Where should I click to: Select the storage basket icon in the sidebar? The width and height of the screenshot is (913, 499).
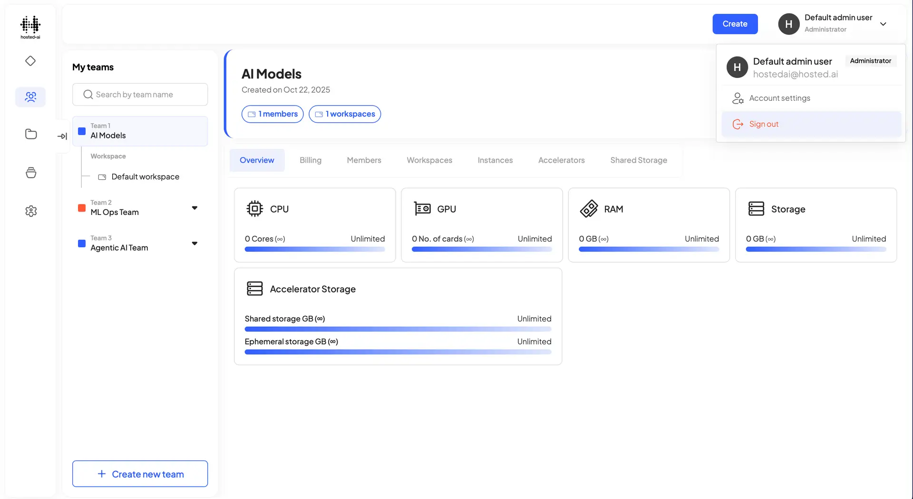point(30,173)
